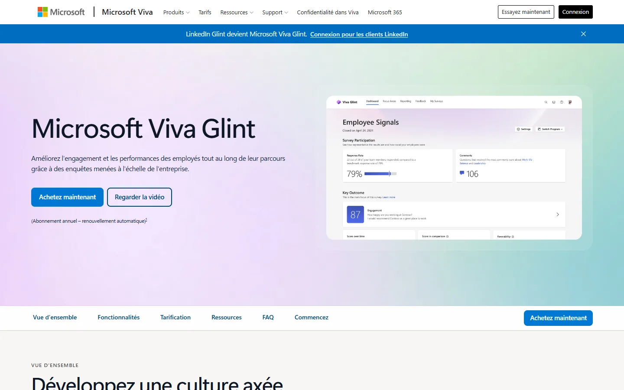Select the Vue d'ensemble tab
Viewport: 624px width, 390px height.
click(55, 317)
